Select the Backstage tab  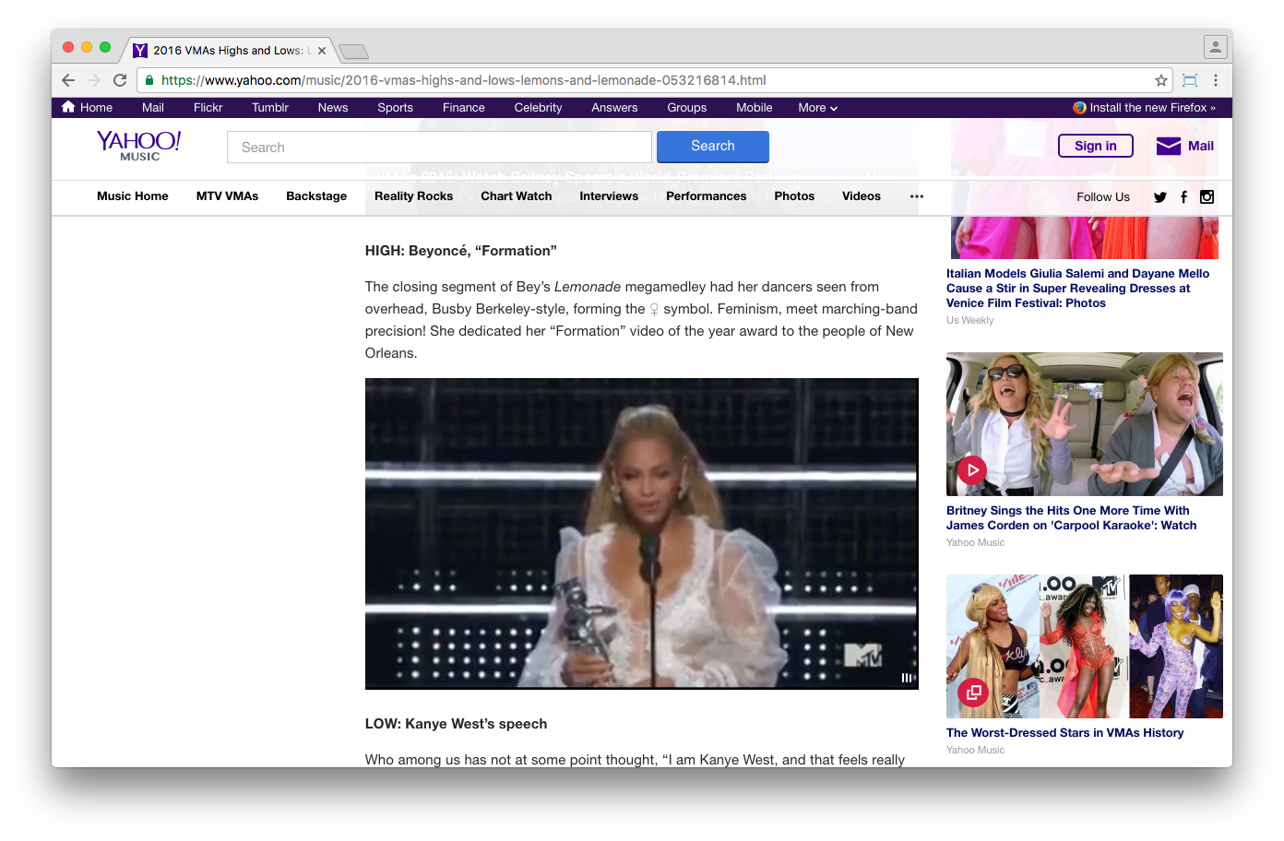[x=316, y=196]
